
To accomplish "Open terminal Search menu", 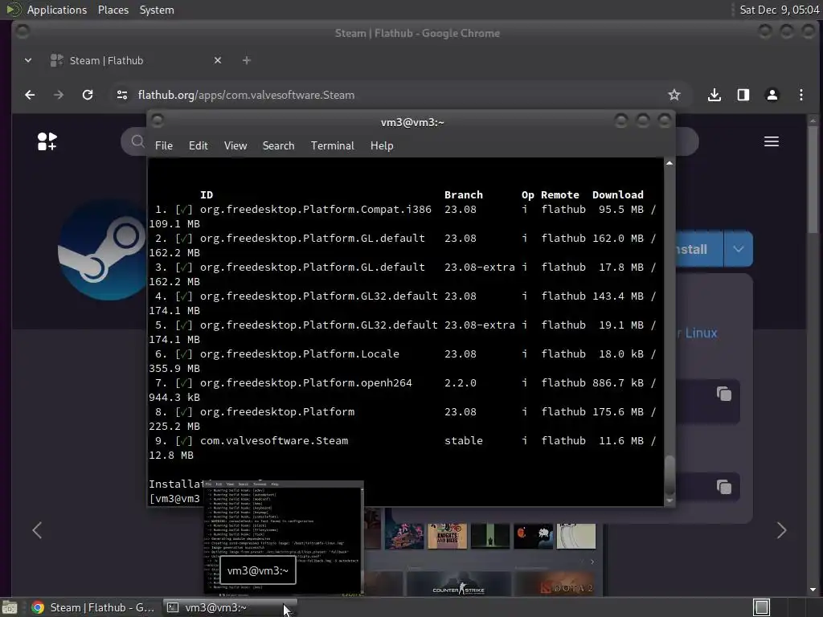I will click(x=278, y=146).
